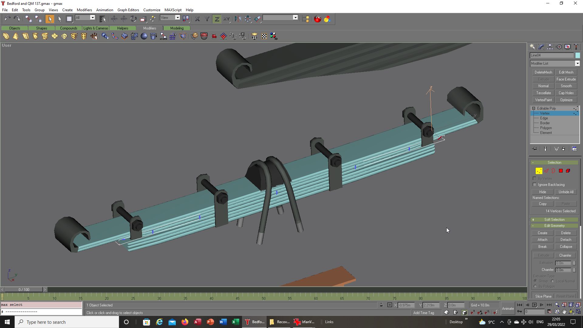Open the Modifier List dropdown
The image size is (583, 328).
point(577,63)
